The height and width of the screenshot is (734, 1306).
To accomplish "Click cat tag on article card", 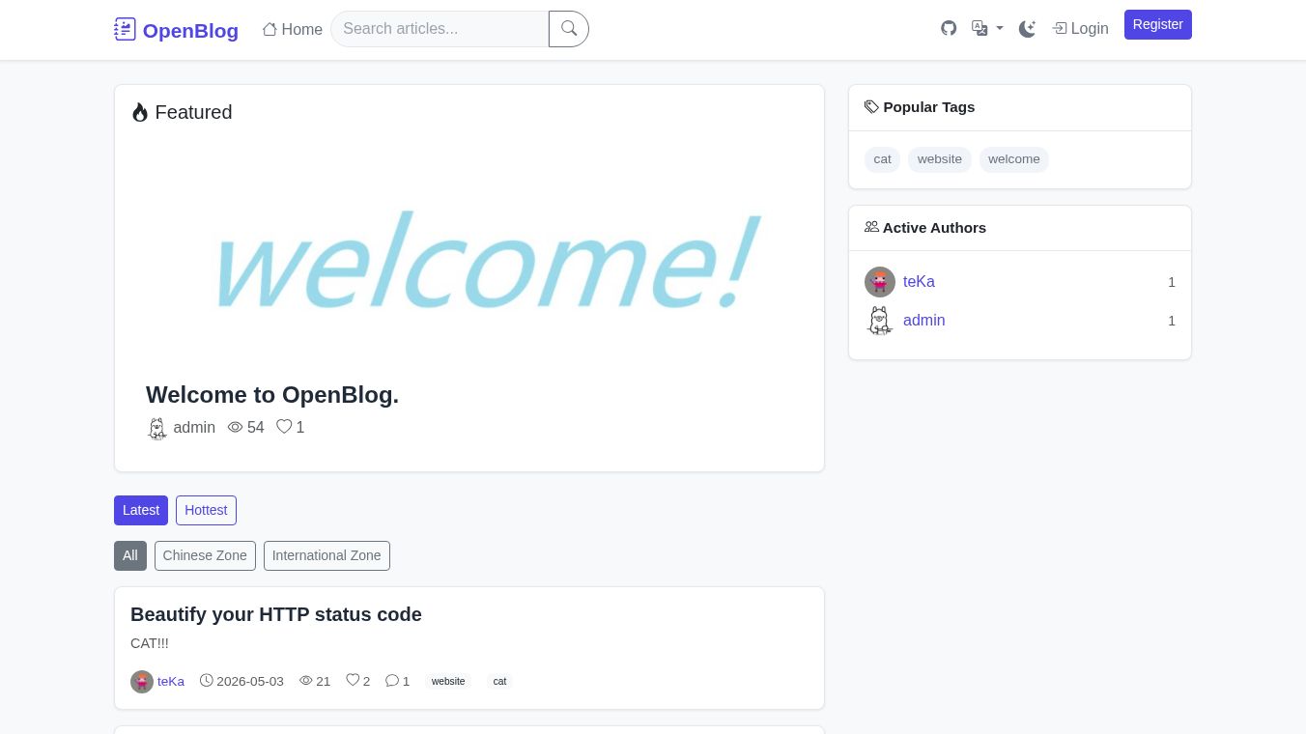I will pyautogui.click(x=499, y=682).
